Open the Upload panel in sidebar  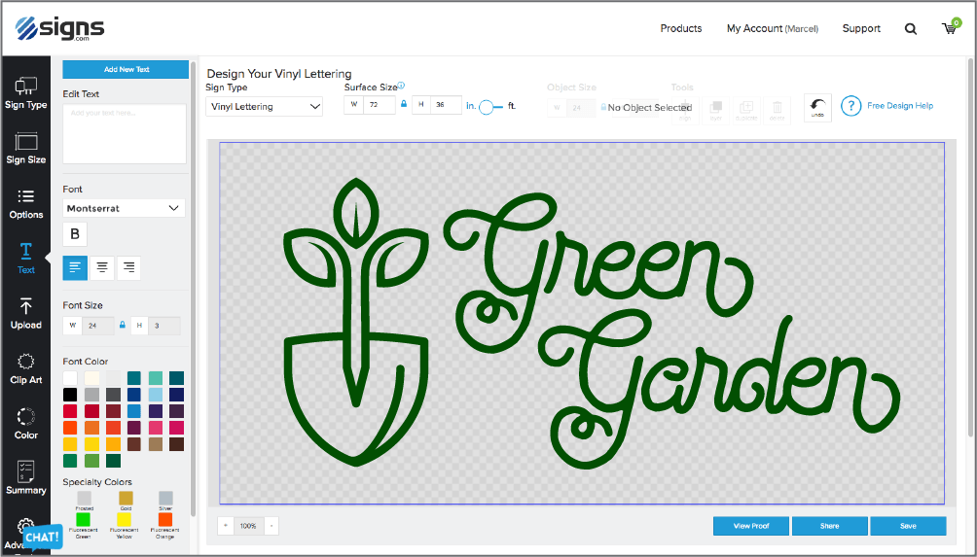(x=26, y=313)
